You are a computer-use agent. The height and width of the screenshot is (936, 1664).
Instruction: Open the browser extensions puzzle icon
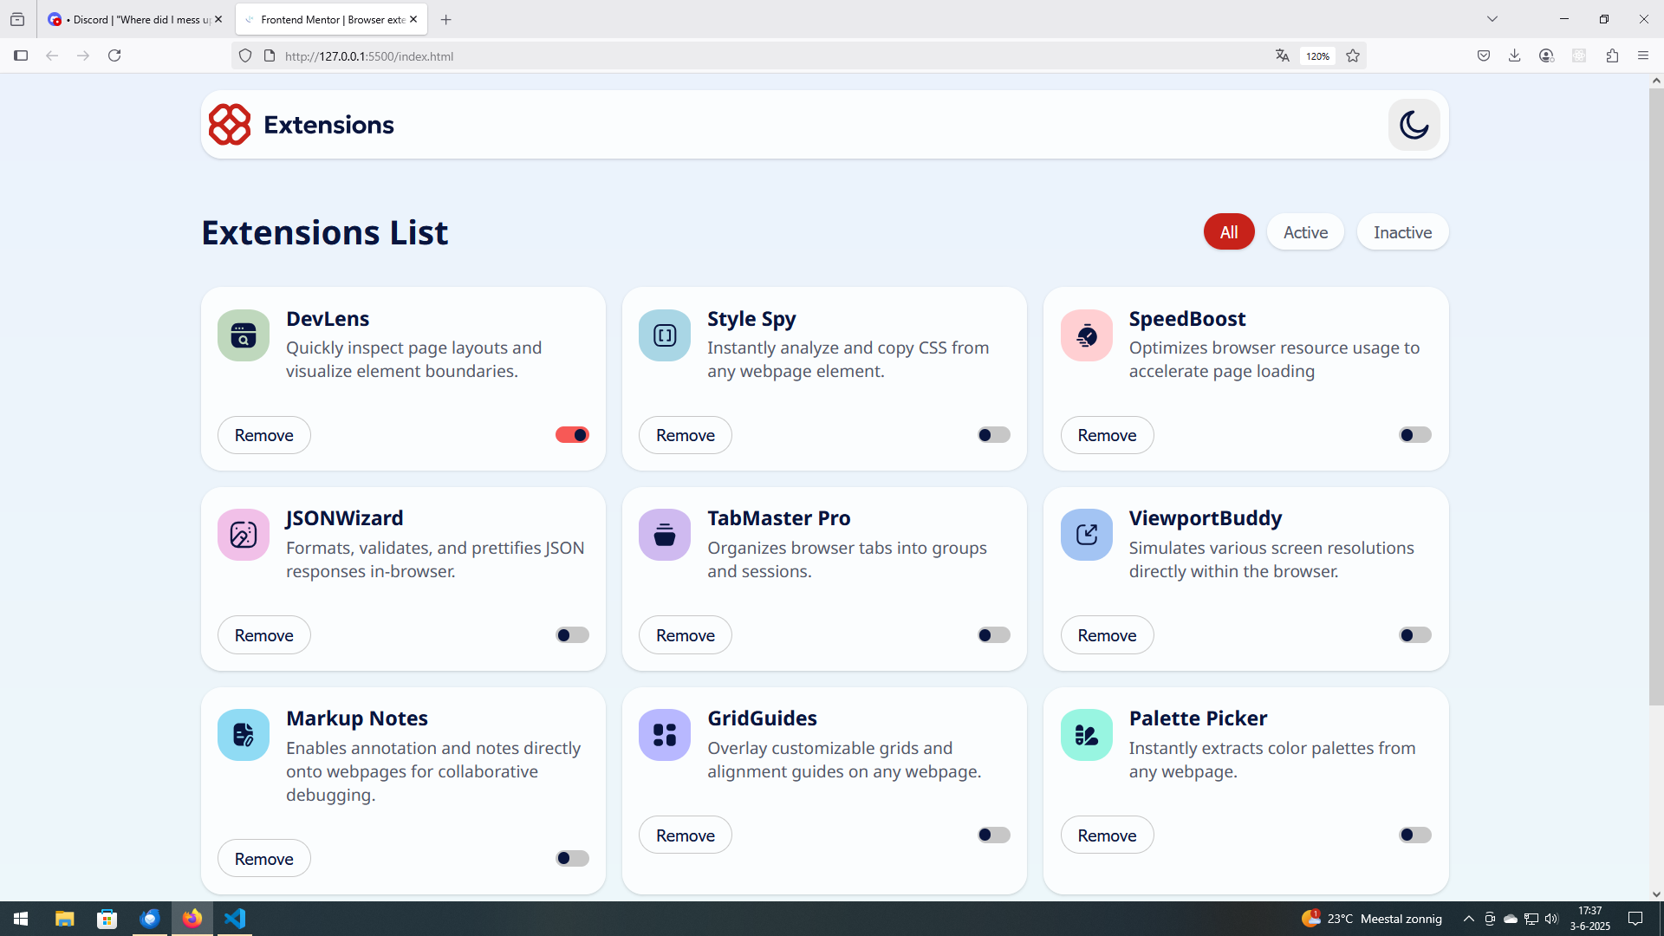coord(1612,56)
